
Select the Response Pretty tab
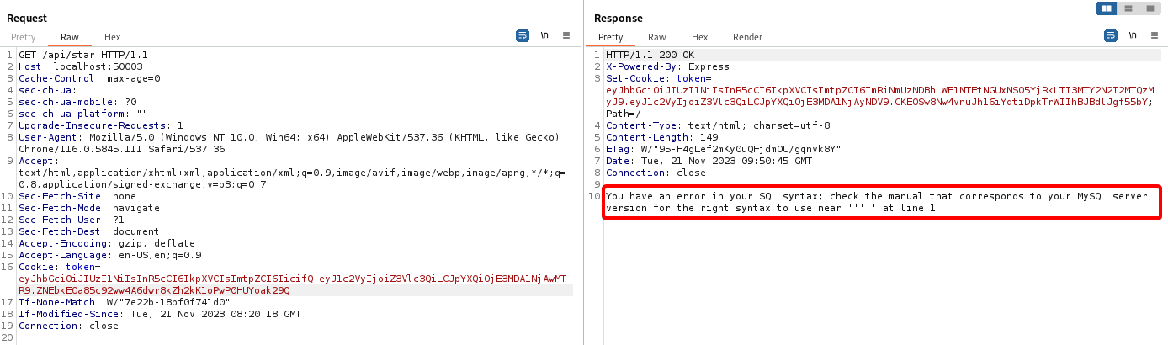click(610, 37)
